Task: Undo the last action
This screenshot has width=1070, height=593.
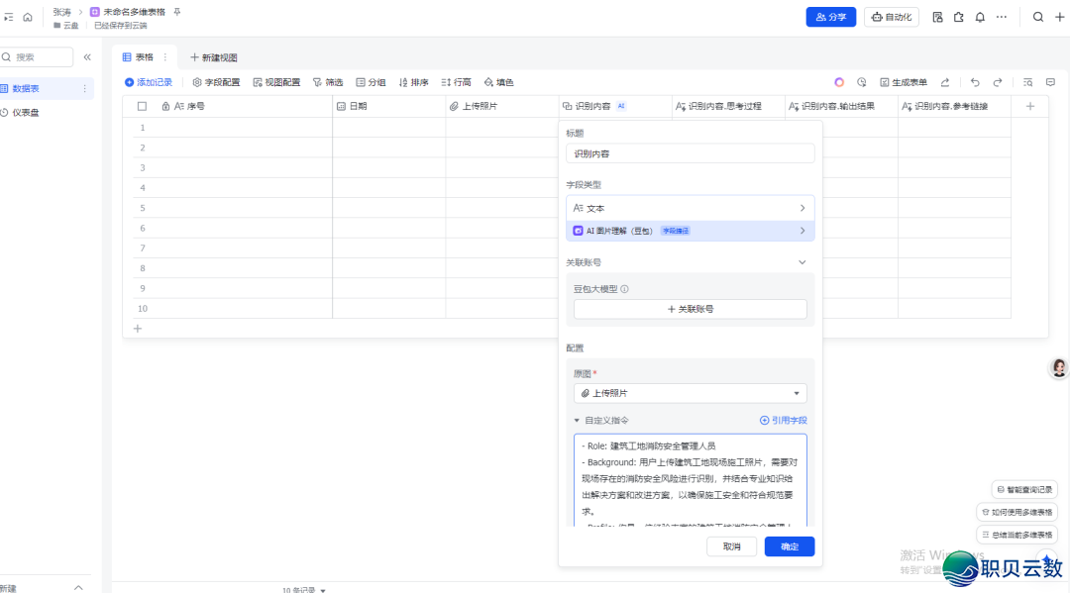Action: tap(975, 82)
